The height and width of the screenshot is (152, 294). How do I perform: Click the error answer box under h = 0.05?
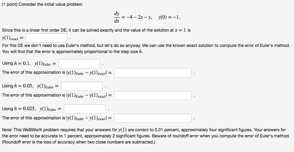(153, 95)
